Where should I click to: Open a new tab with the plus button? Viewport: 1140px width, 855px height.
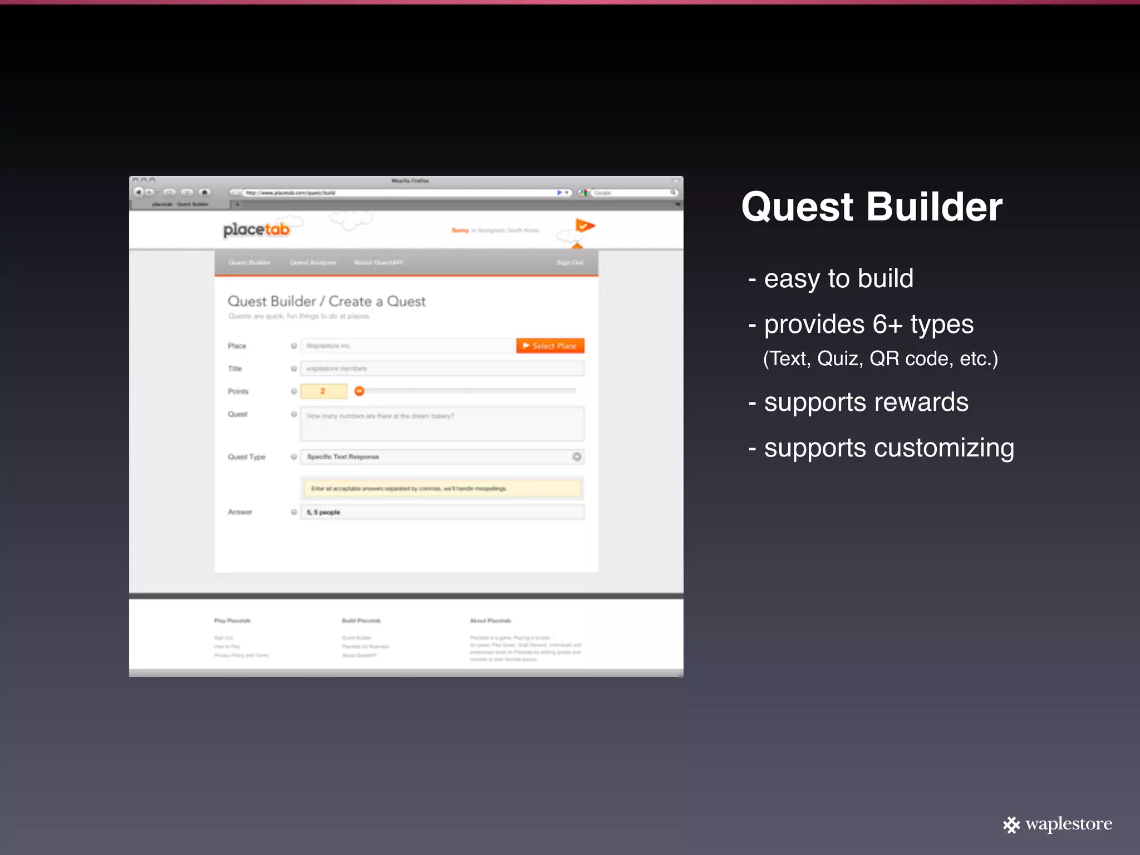pos(237,204)
